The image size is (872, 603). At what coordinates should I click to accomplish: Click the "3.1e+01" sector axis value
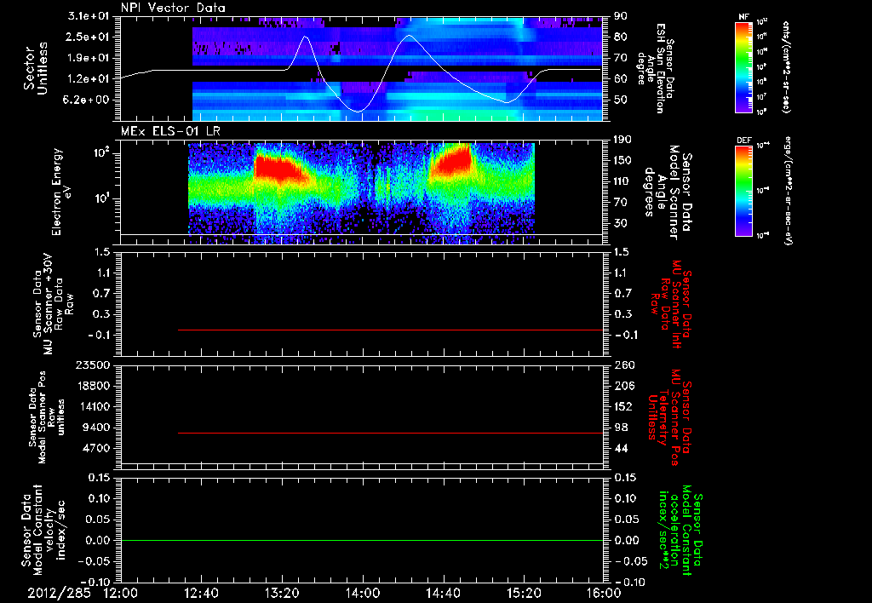(x=89, y=16)
